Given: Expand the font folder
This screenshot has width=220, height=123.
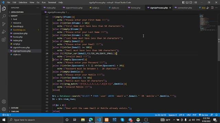Looking at the screenshot, I should click(24, 19).
